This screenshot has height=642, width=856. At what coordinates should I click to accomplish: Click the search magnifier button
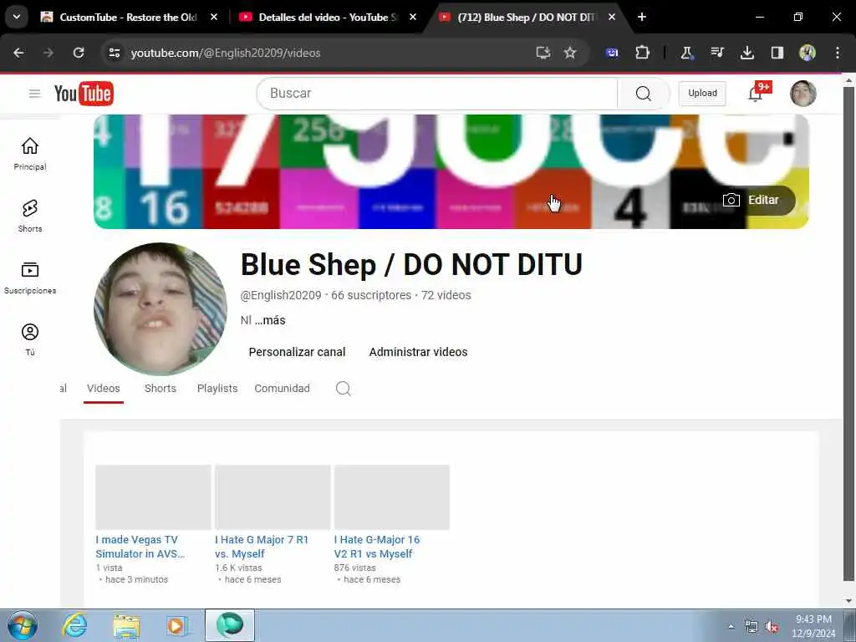pyautogui.click(x=643, y=94)
